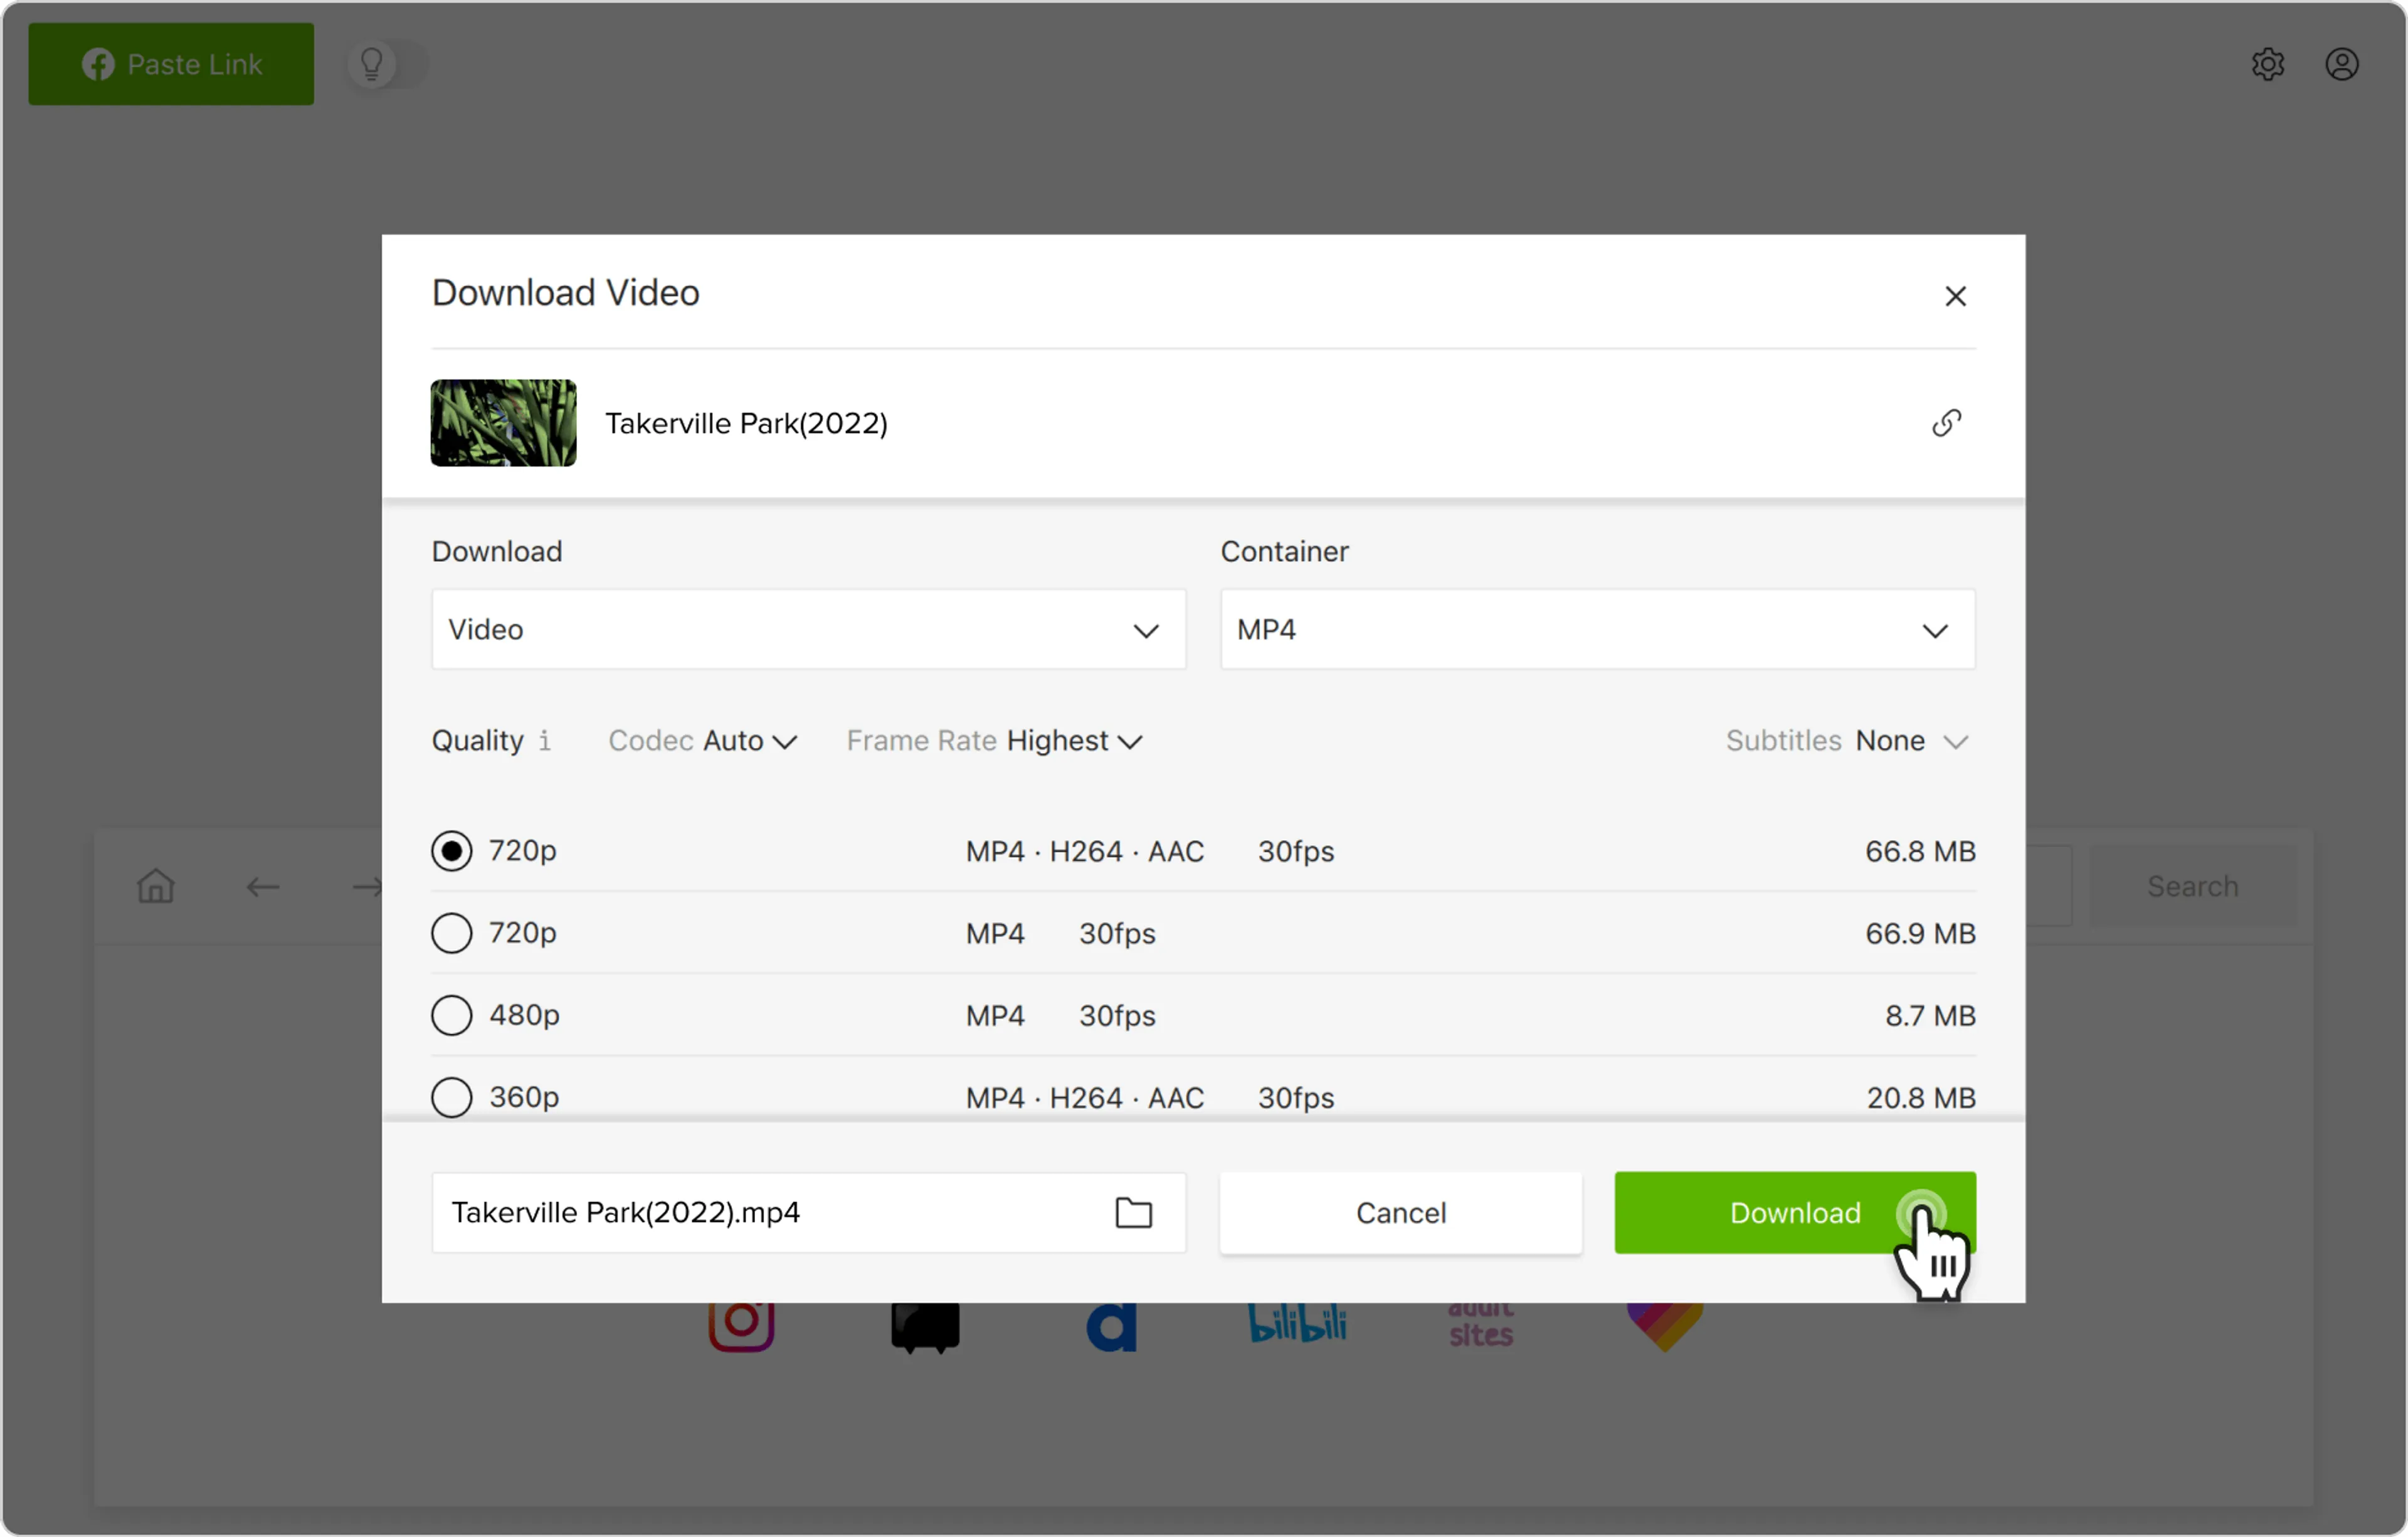The height and width of the screenshot is (1537, 2408).
Task: Click the browser home icon
Action: point(156,886)
